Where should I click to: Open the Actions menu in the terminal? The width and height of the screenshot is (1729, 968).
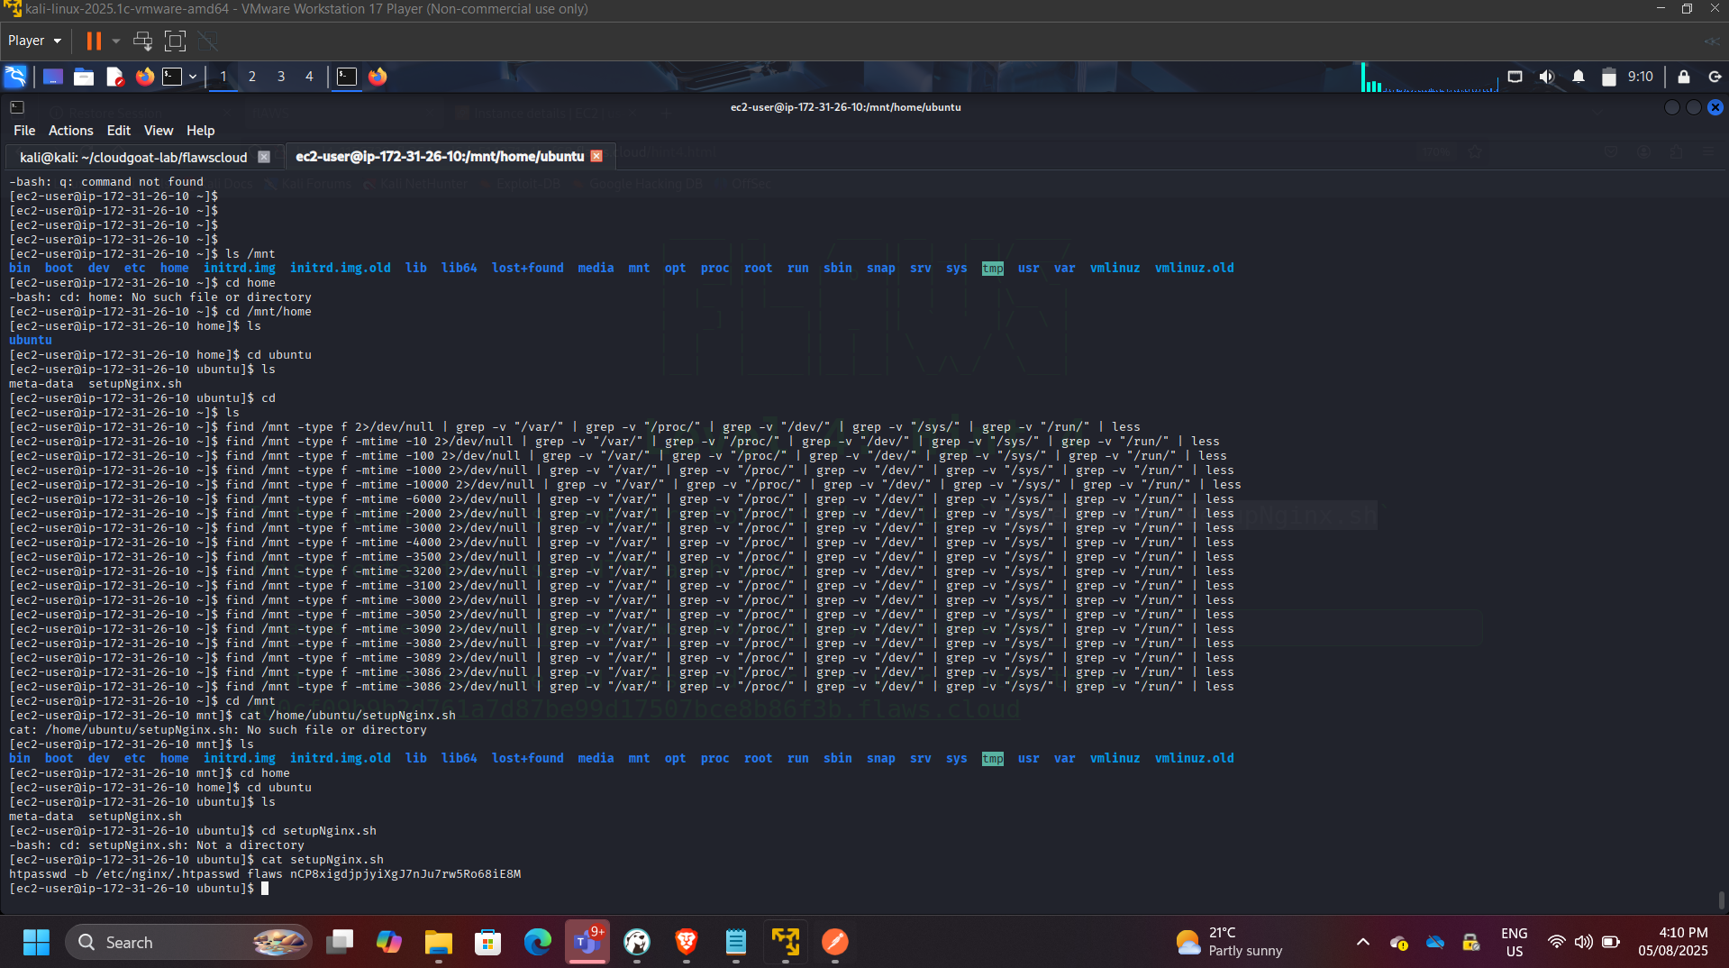[x=70, y=130]
